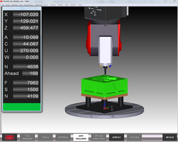Screen dimensions: 178x142
Task: Click the ViMill icon in title bar
Action: [x=2, y=1]
